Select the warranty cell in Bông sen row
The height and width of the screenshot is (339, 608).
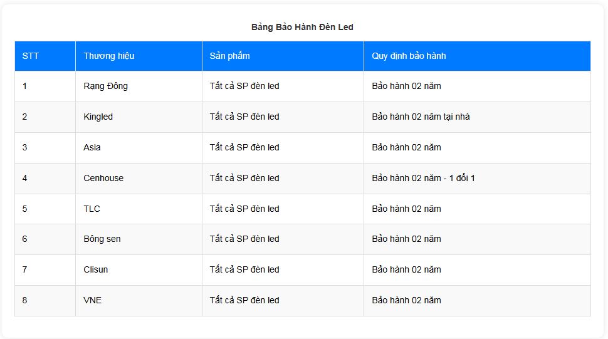pyautogui.click(x=406, y=239)
